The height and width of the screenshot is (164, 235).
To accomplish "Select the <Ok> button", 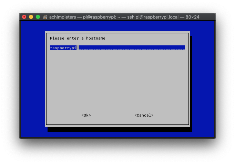I will coord(86,115).
